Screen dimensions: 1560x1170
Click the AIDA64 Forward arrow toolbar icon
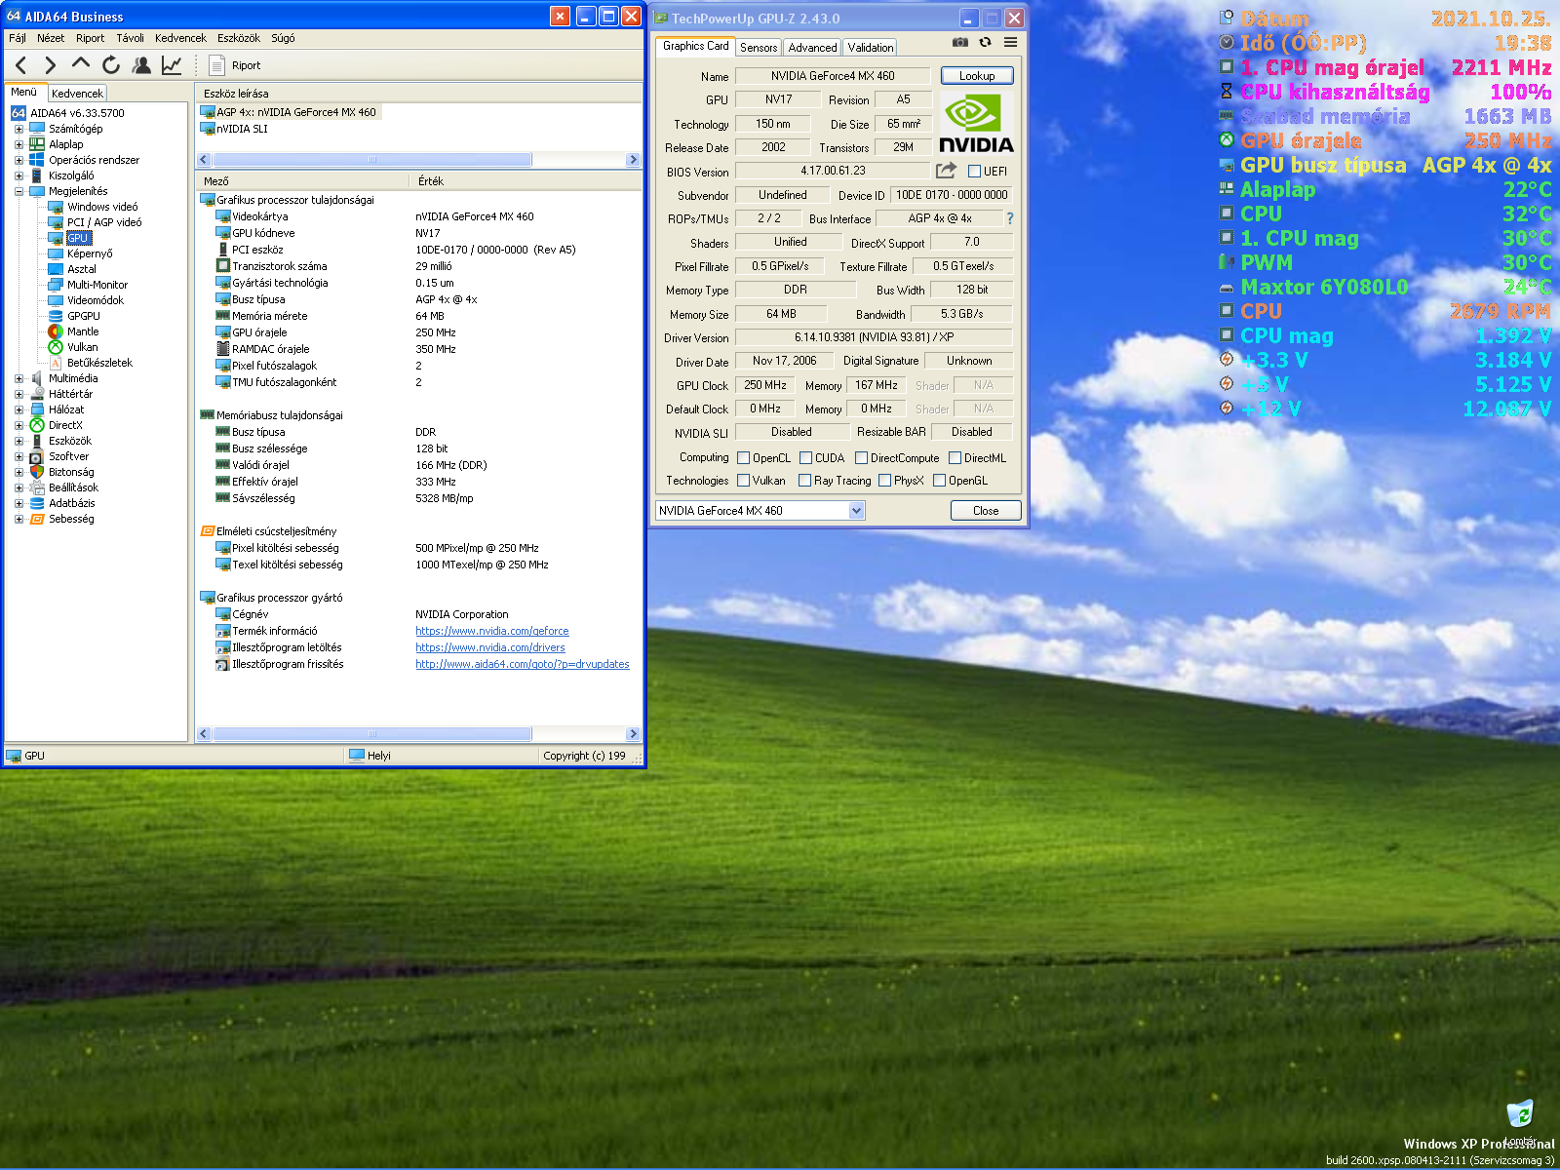click(x=51, y=65)
